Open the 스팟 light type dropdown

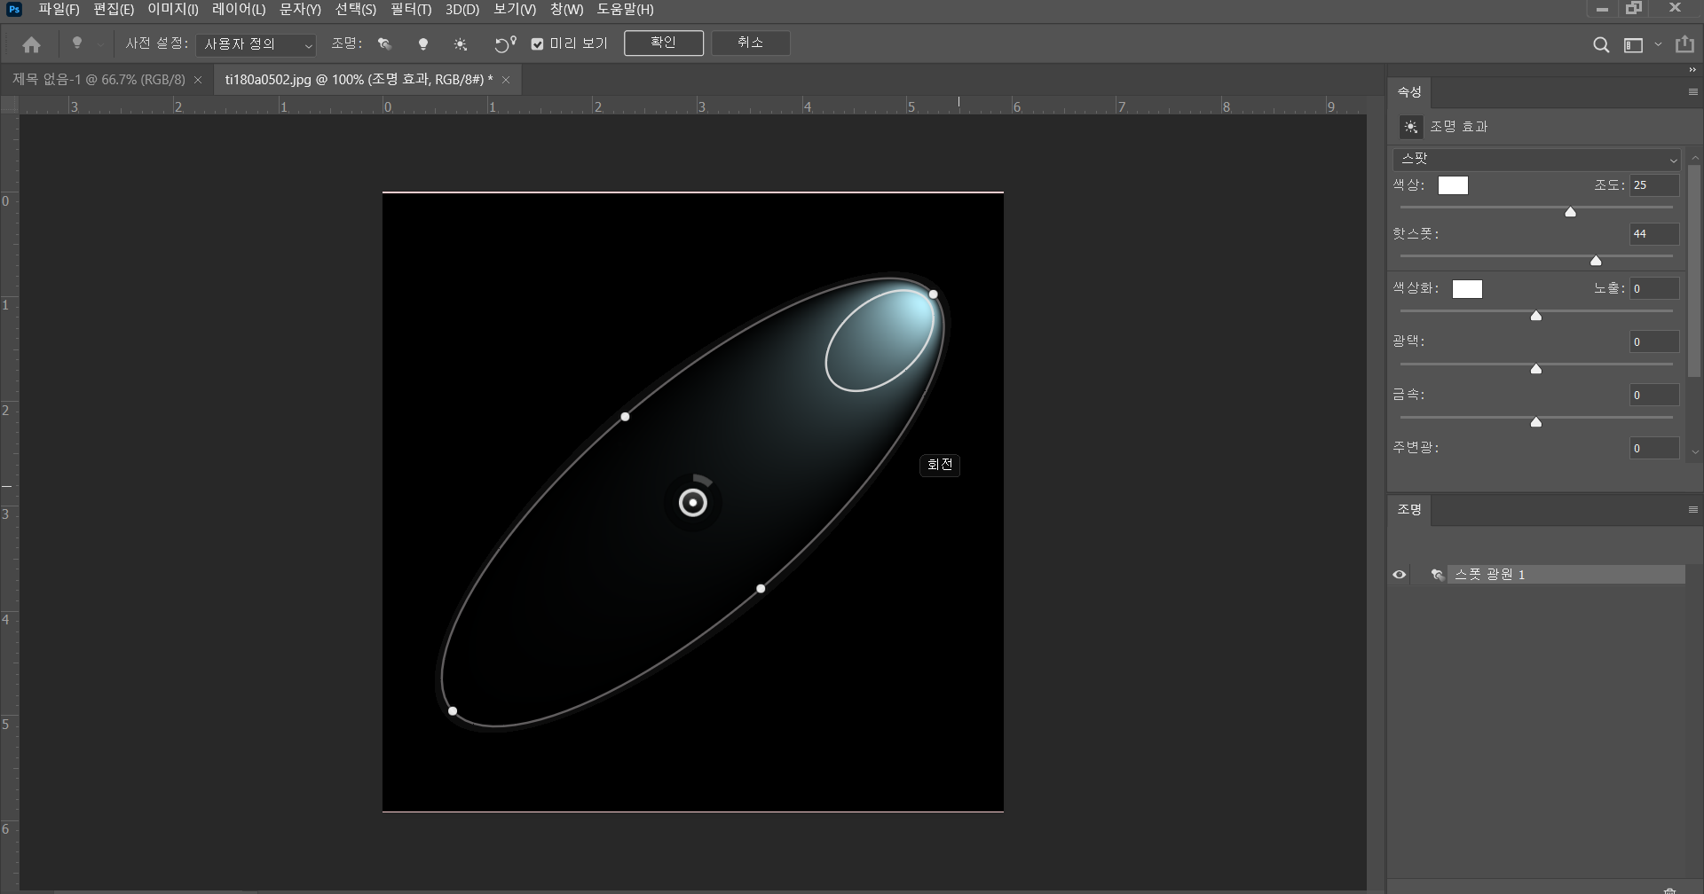pos(1537,160)
